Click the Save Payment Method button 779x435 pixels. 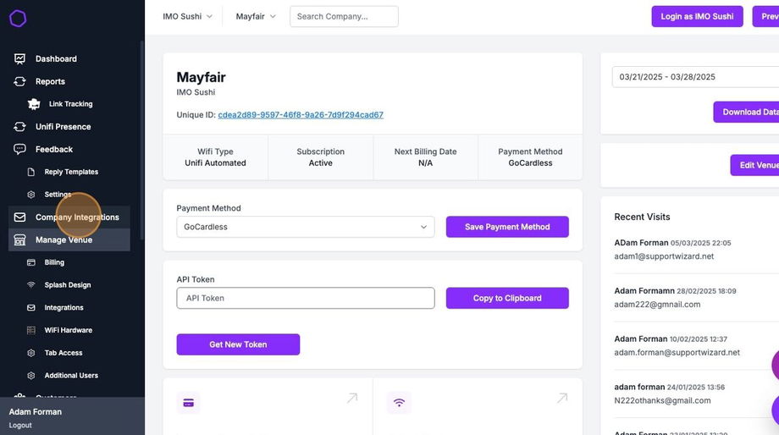507,227
